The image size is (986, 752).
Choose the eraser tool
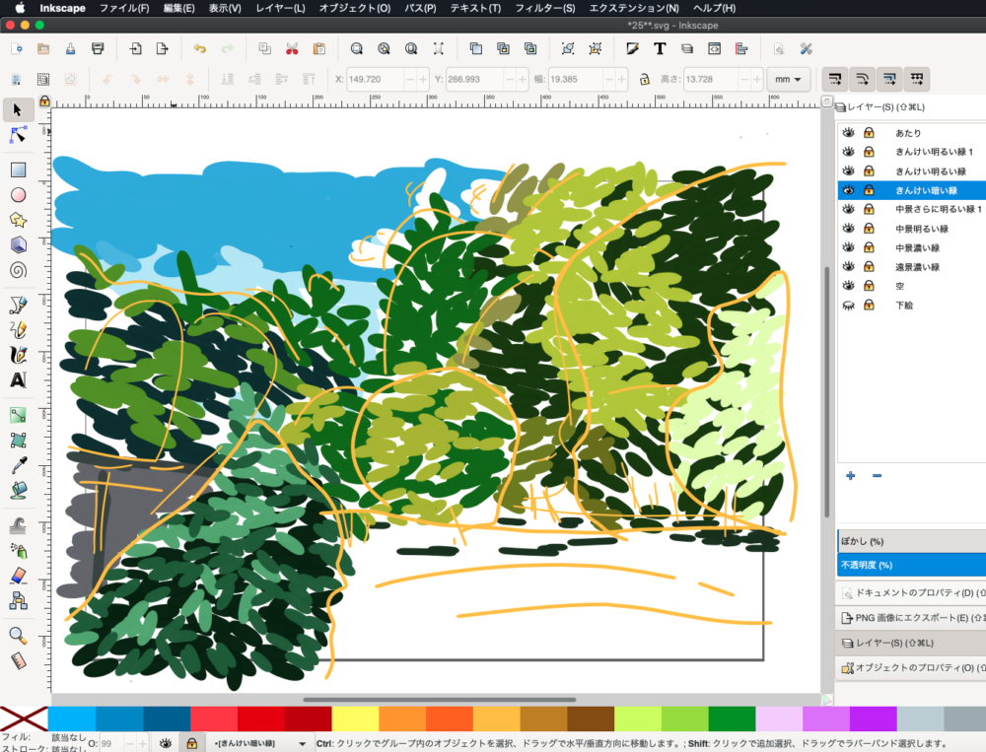pyautogui.click(x=18, y=576)
